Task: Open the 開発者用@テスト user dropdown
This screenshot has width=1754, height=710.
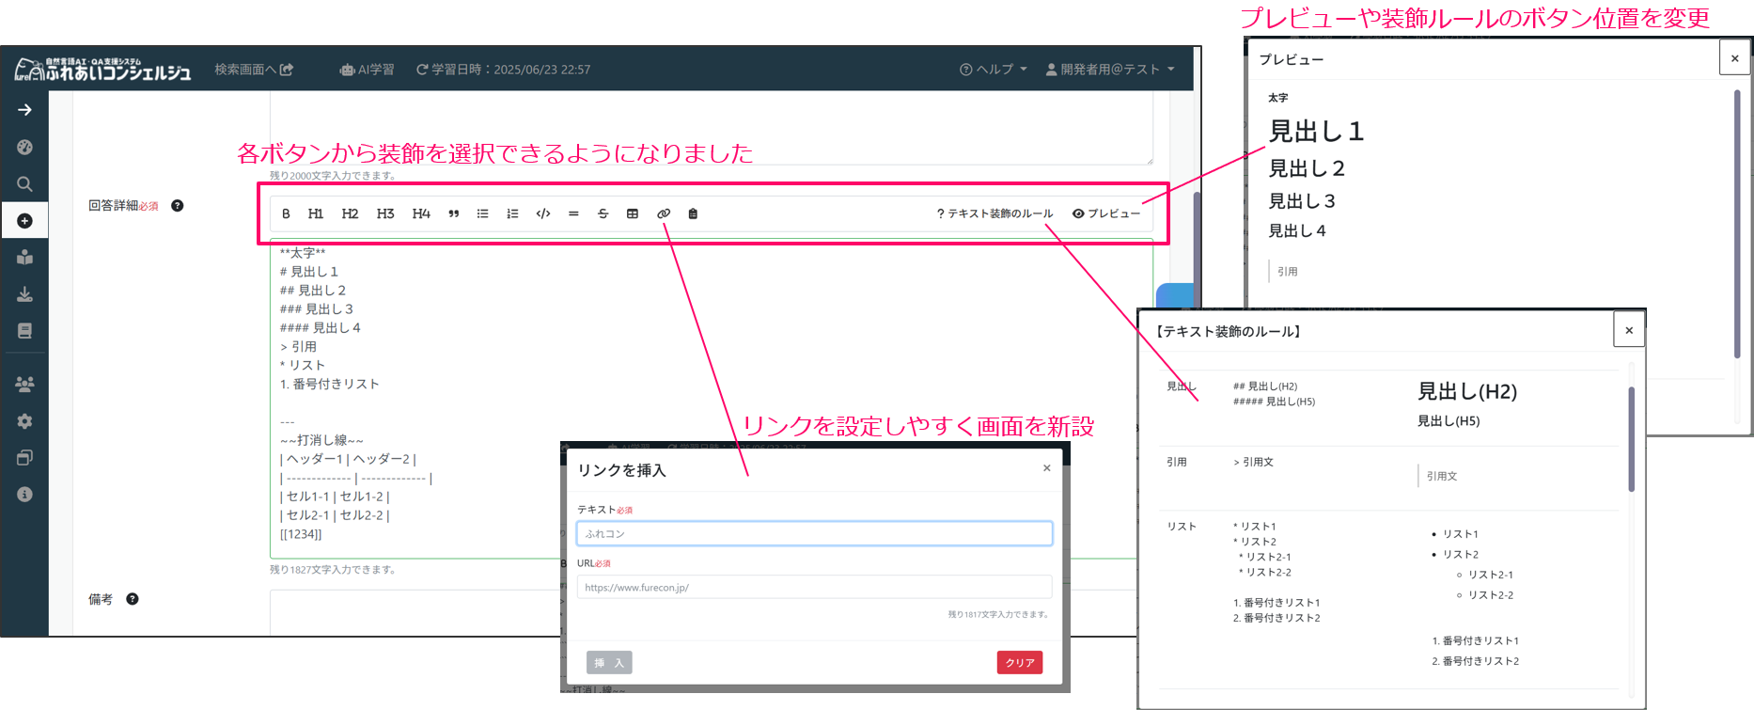Action: tap(1110, 70)
